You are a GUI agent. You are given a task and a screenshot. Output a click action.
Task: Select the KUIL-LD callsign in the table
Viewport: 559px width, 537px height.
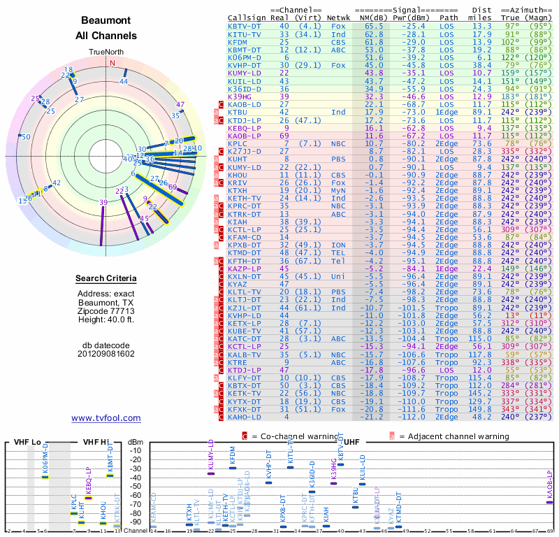click(x=245, y=81)
